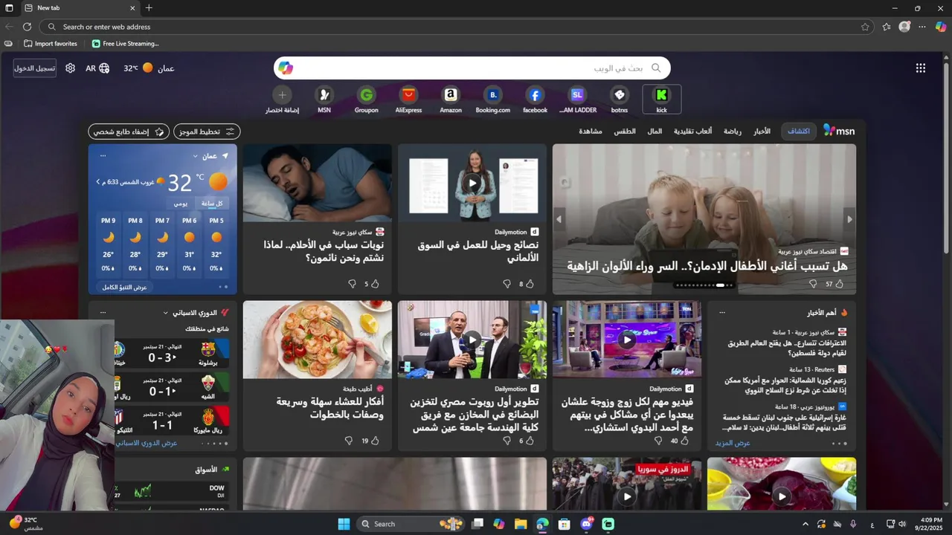This screenshot has height=535, width=952.
Task: Like the sleep talking article
Action: click(375, 284)
